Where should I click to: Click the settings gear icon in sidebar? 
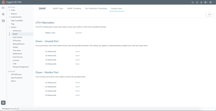[3, 103]
